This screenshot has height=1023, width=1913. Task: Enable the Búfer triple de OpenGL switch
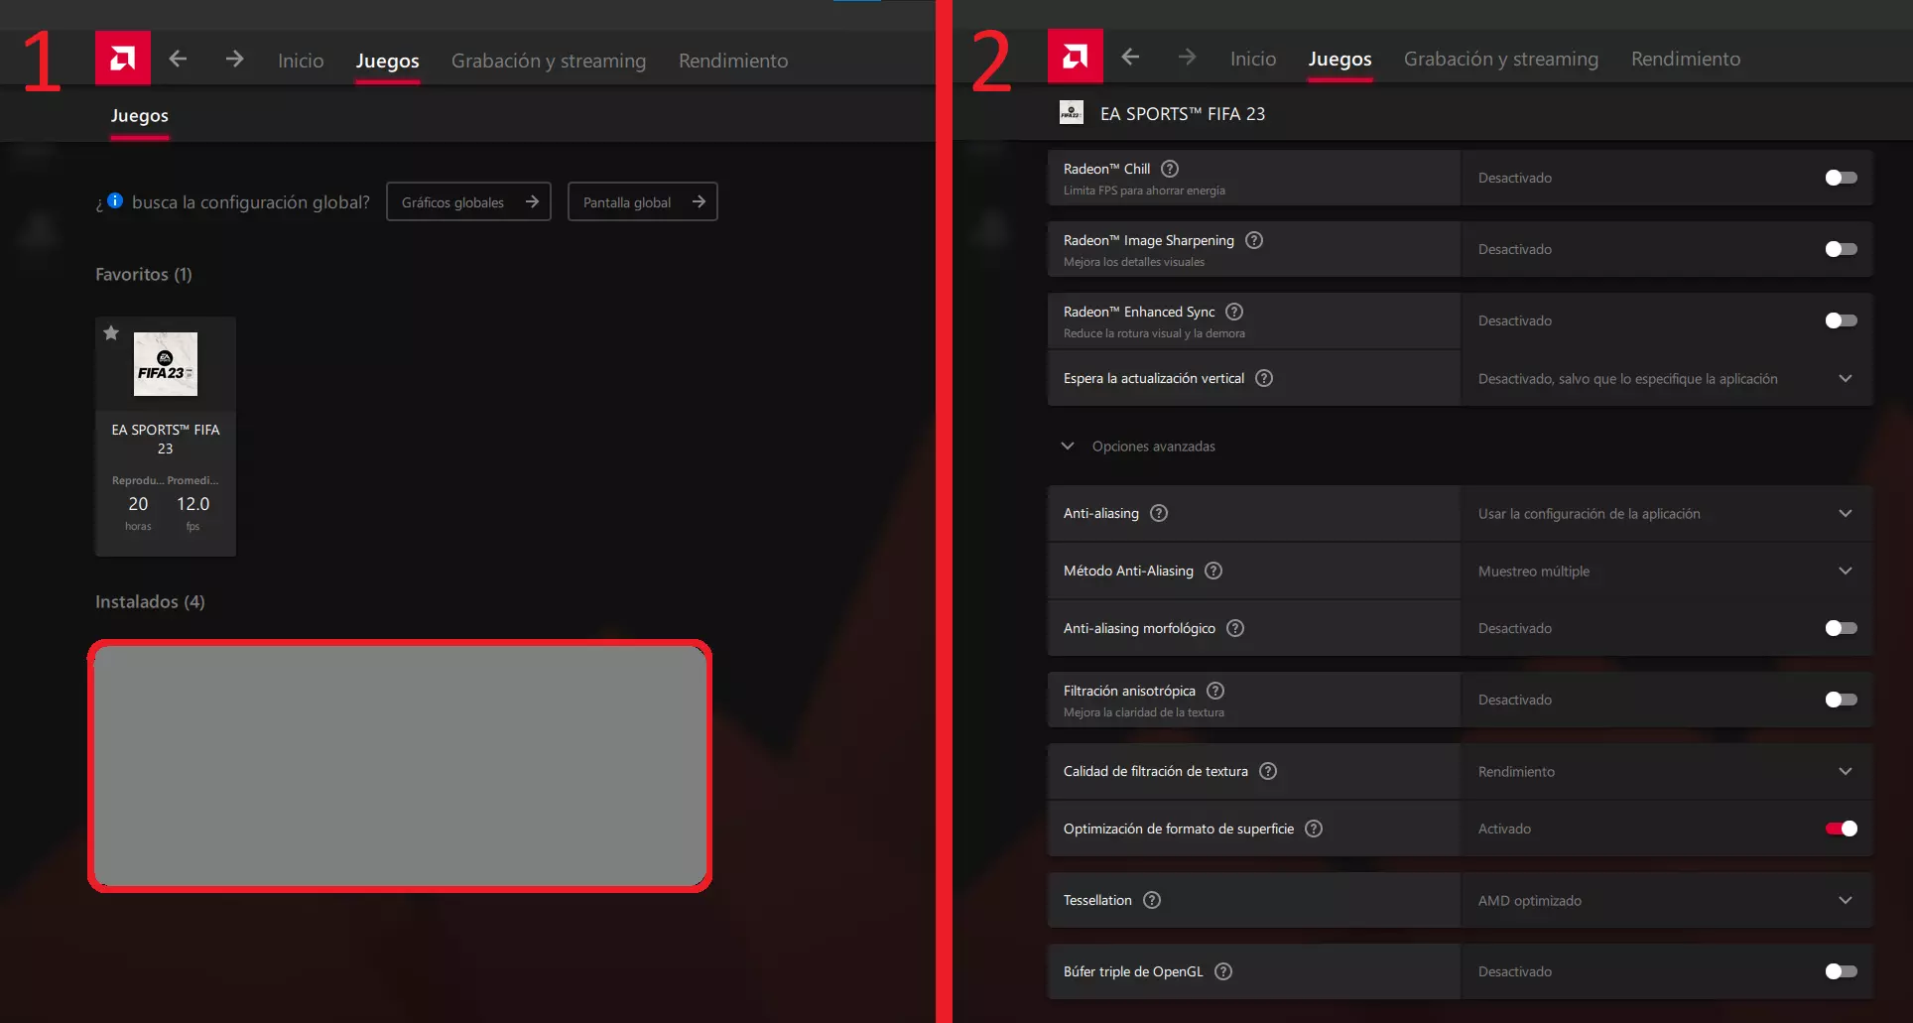1841,971
